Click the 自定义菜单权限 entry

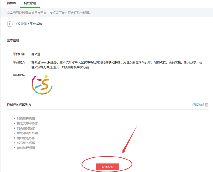[27, 123]
